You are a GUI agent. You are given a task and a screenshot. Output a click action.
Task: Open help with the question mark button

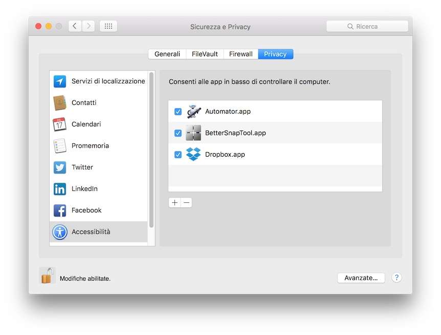pyautogui.click(x=396, y=278)
